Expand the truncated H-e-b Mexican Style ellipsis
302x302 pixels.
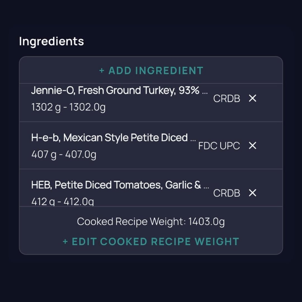click(x=193, y=139)
